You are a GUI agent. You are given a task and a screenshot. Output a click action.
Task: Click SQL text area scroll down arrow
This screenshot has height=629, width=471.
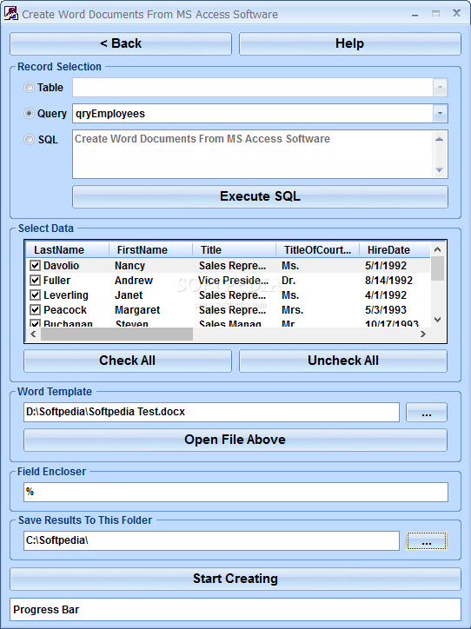(x=440, y=169)
